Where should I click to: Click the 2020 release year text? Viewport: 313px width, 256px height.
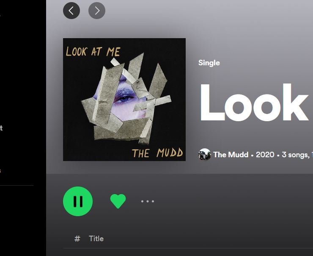(x=265, y=155)
